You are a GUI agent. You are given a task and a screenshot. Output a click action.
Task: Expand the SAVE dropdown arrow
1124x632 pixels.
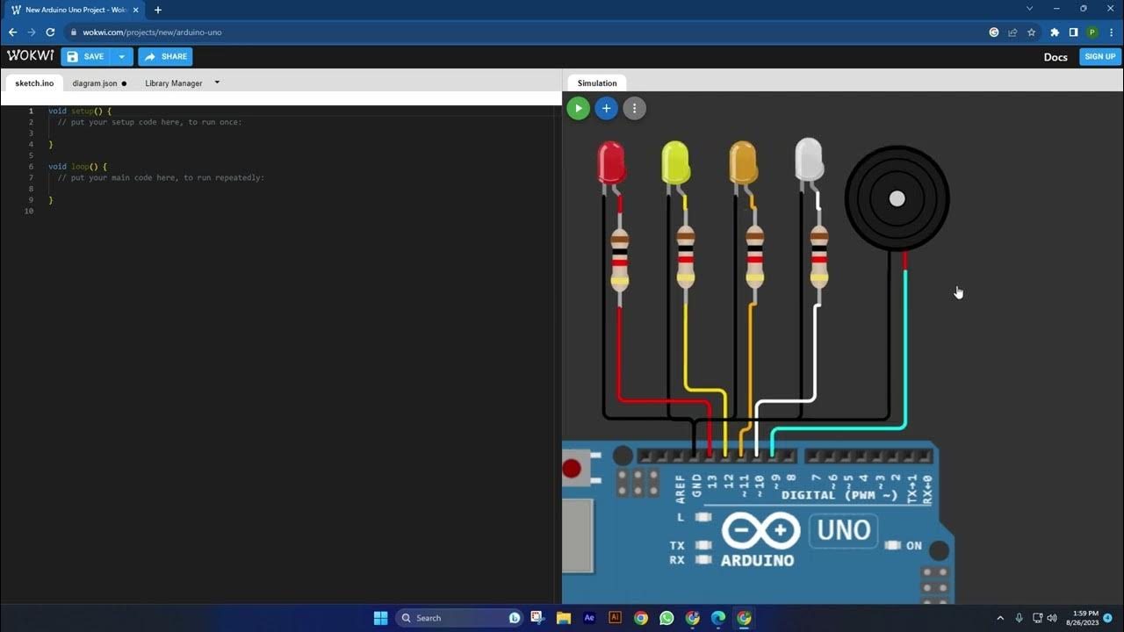pos(121,56)
